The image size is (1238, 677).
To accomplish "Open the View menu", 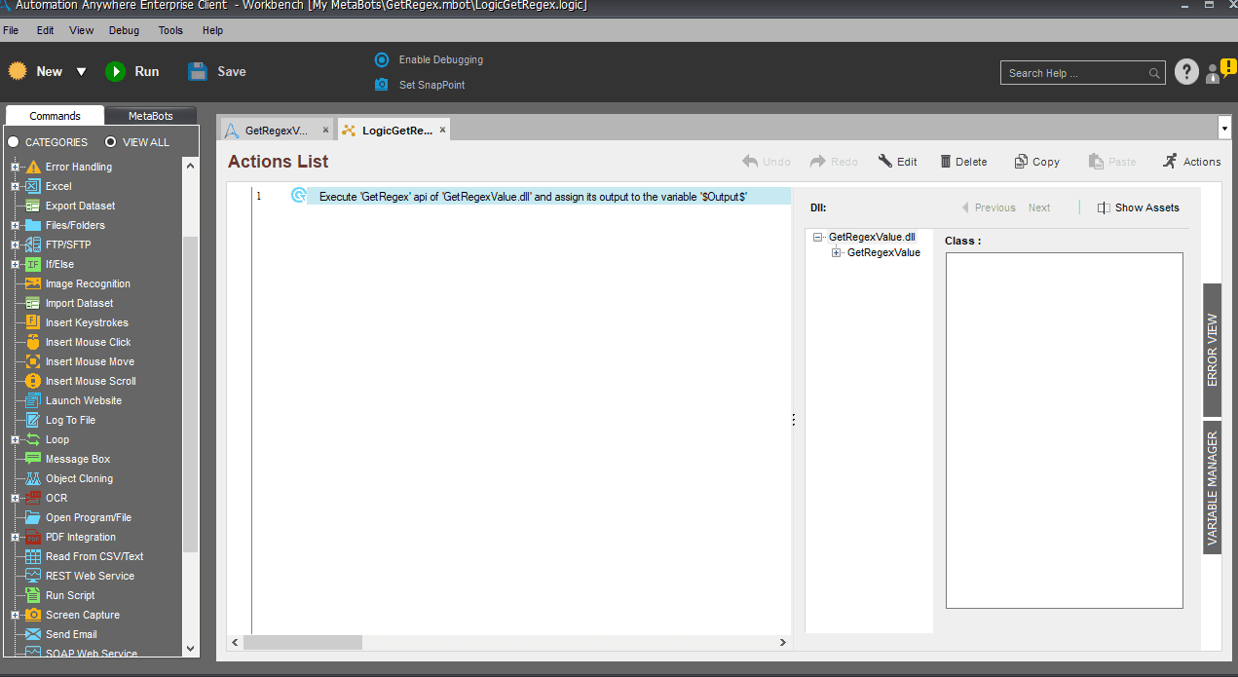I will coord(82,30).
